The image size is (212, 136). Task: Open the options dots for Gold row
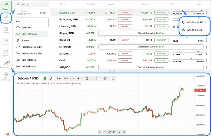pos(206,60)
